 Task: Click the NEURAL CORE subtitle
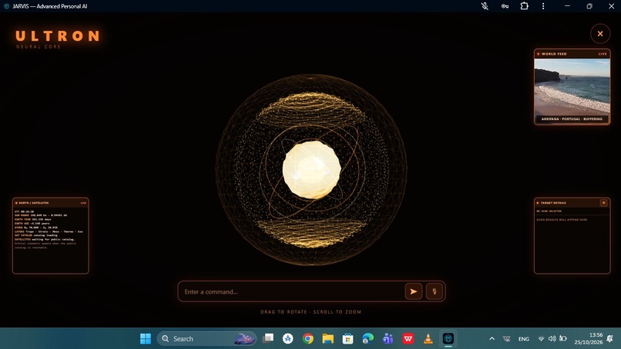pos(39,47)
